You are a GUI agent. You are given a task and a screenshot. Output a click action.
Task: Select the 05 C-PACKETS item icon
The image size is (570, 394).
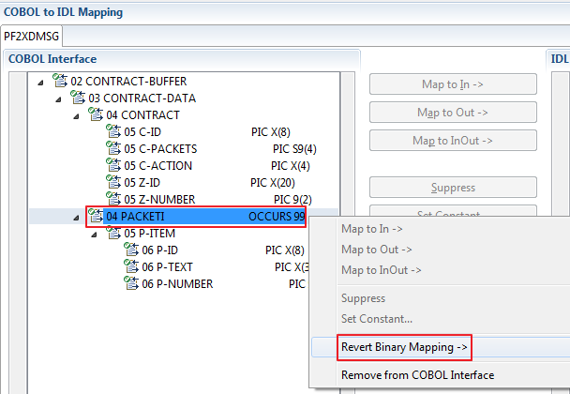click(113, 148)
